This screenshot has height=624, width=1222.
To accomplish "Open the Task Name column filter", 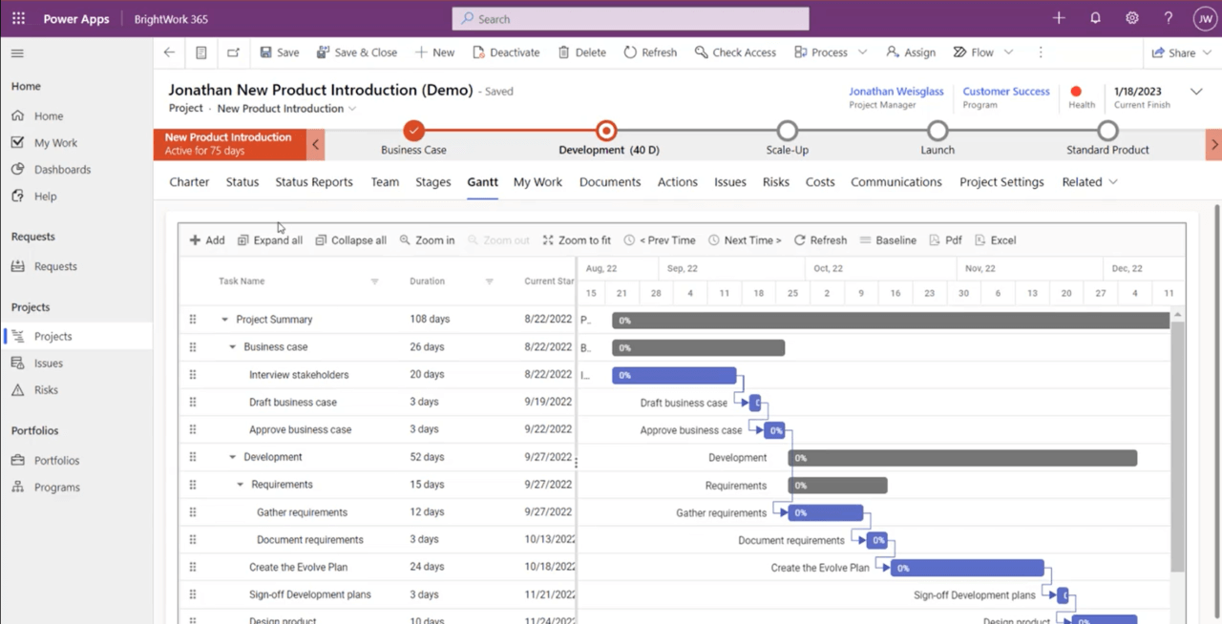I will click(374, 281).
